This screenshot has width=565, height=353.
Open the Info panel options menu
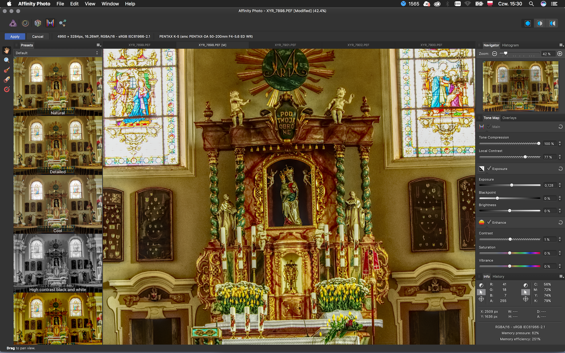pyautogui.click(x=561, y=276)
